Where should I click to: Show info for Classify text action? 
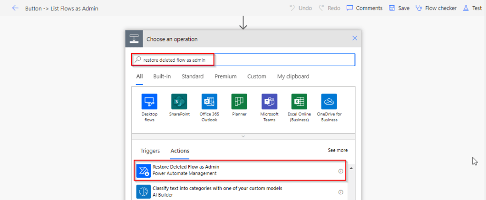[x=340, y=192]
